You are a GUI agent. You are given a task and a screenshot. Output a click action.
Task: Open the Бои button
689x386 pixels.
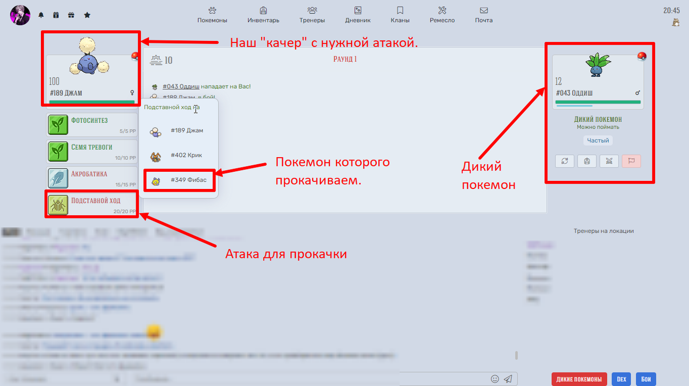pyautogui.click(x=646, y=379)
